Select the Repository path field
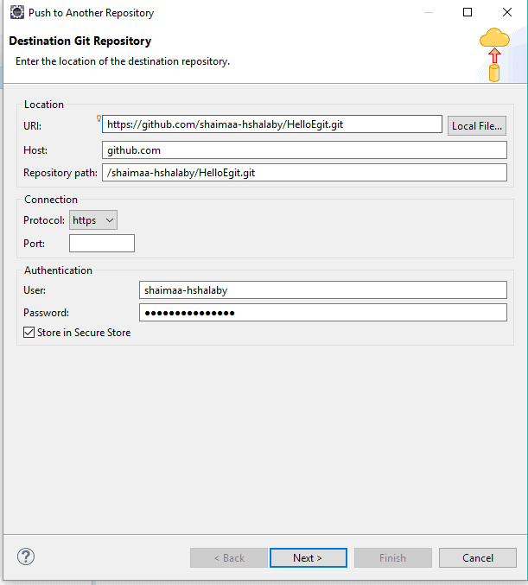Image resolution: width=528 pixels, height=585 pixels. pyautogui.click(x=303, y=173)
